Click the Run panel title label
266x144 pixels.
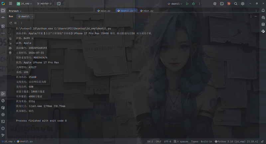pyautogui.click(x=11, y=16)
